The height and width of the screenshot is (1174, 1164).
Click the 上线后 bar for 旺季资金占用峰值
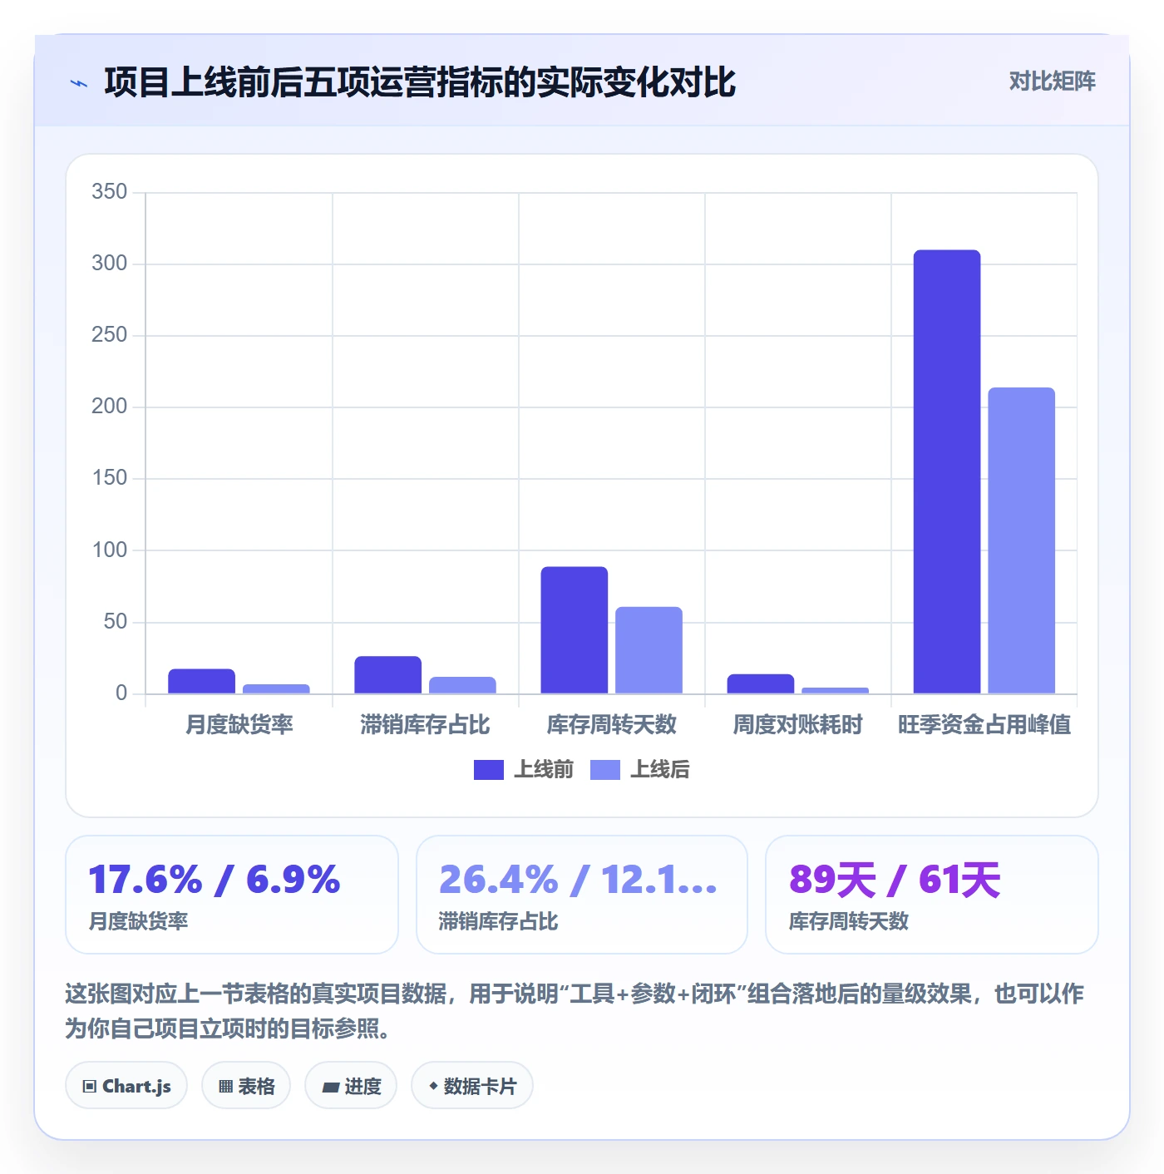(1022, 540)
